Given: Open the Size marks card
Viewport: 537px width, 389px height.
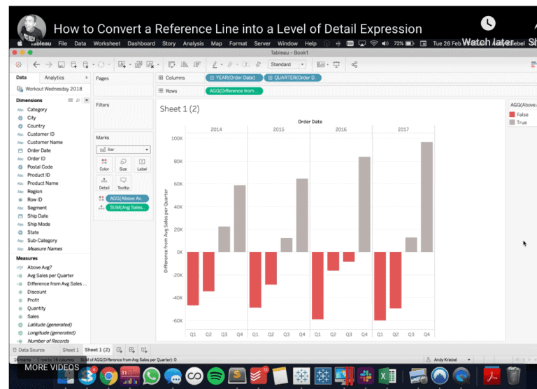Looking at the screenshot, I should [123, 164].
